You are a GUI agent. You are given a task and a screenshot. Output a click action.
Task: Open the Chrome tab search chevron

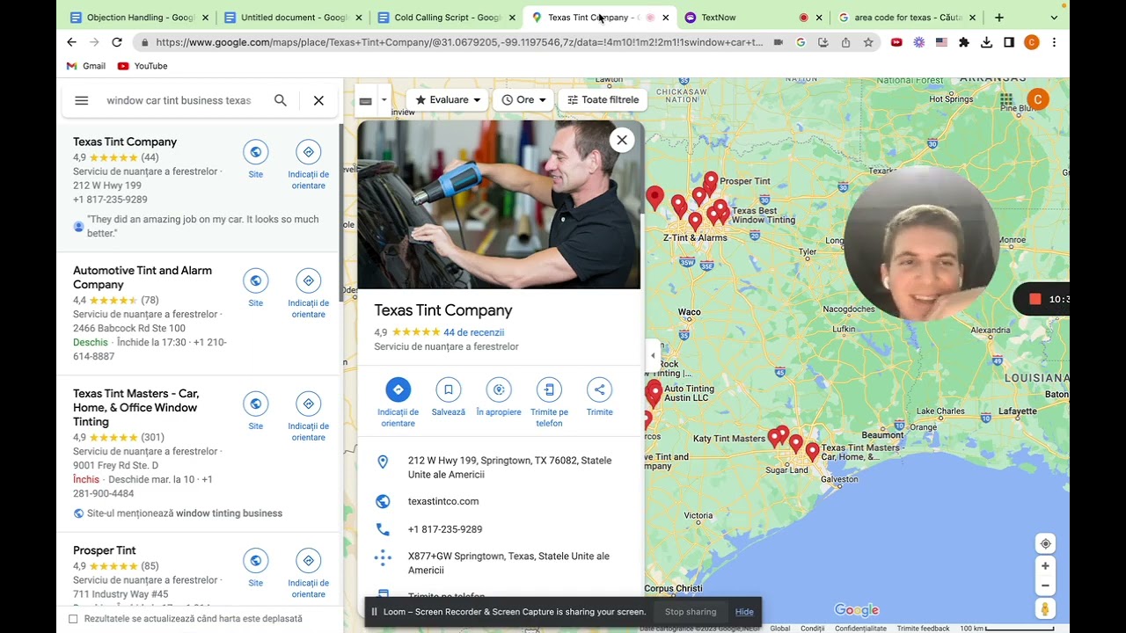click(x=1054, y=18)
